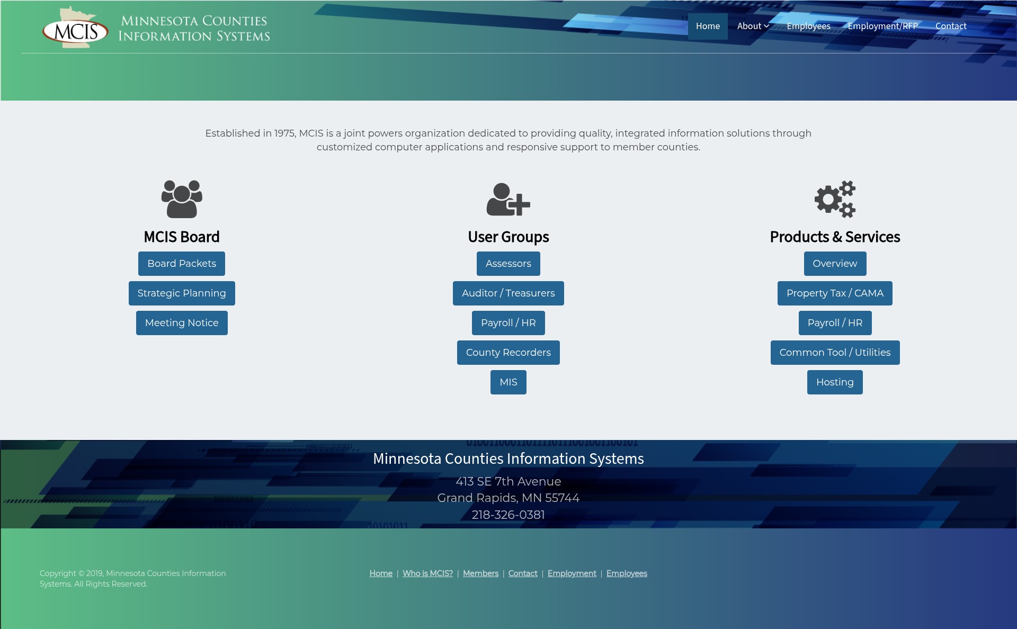The image size is (1017, 629).
Task: Click the User Groups add-user icon
Action: [x=508, y=200]
